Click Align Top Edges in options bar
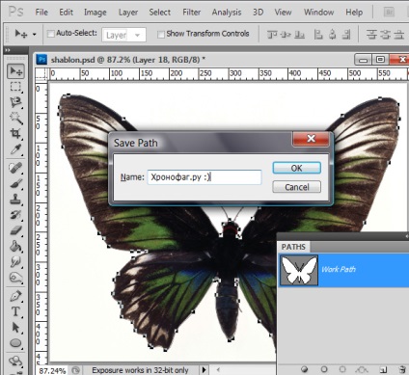This screenshot has width=409, height=375. [x=272, y=34]
